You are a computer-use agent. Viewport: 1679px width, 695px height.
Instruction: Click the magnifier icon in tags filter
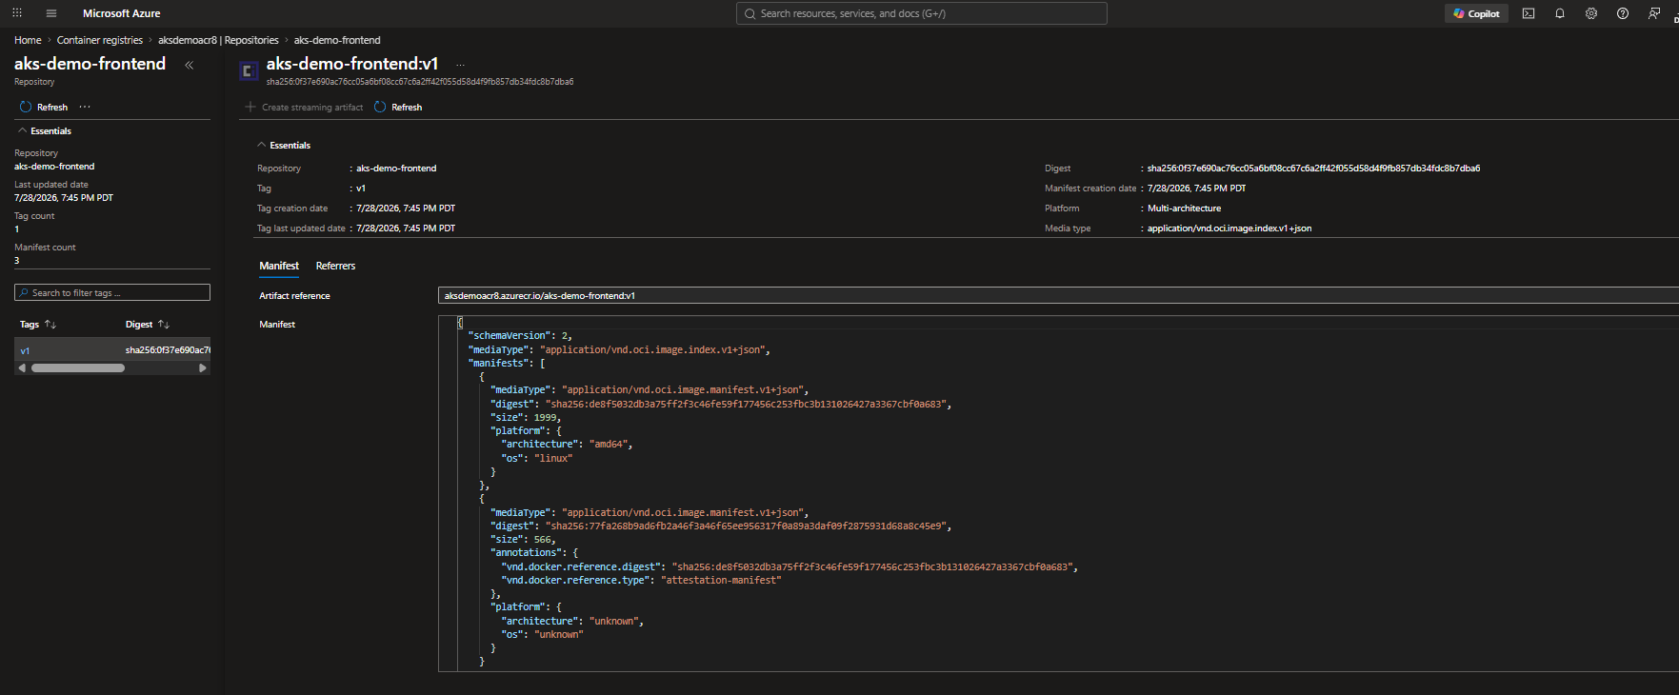(24, 292)
